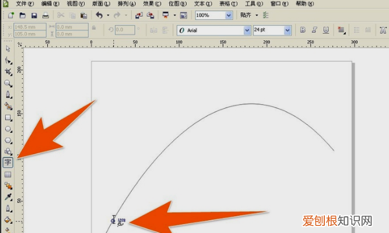This screenshot has width=389, height=233.
Task: Expand the Undo history dropdown arrow
Action: tap(108, 16)
